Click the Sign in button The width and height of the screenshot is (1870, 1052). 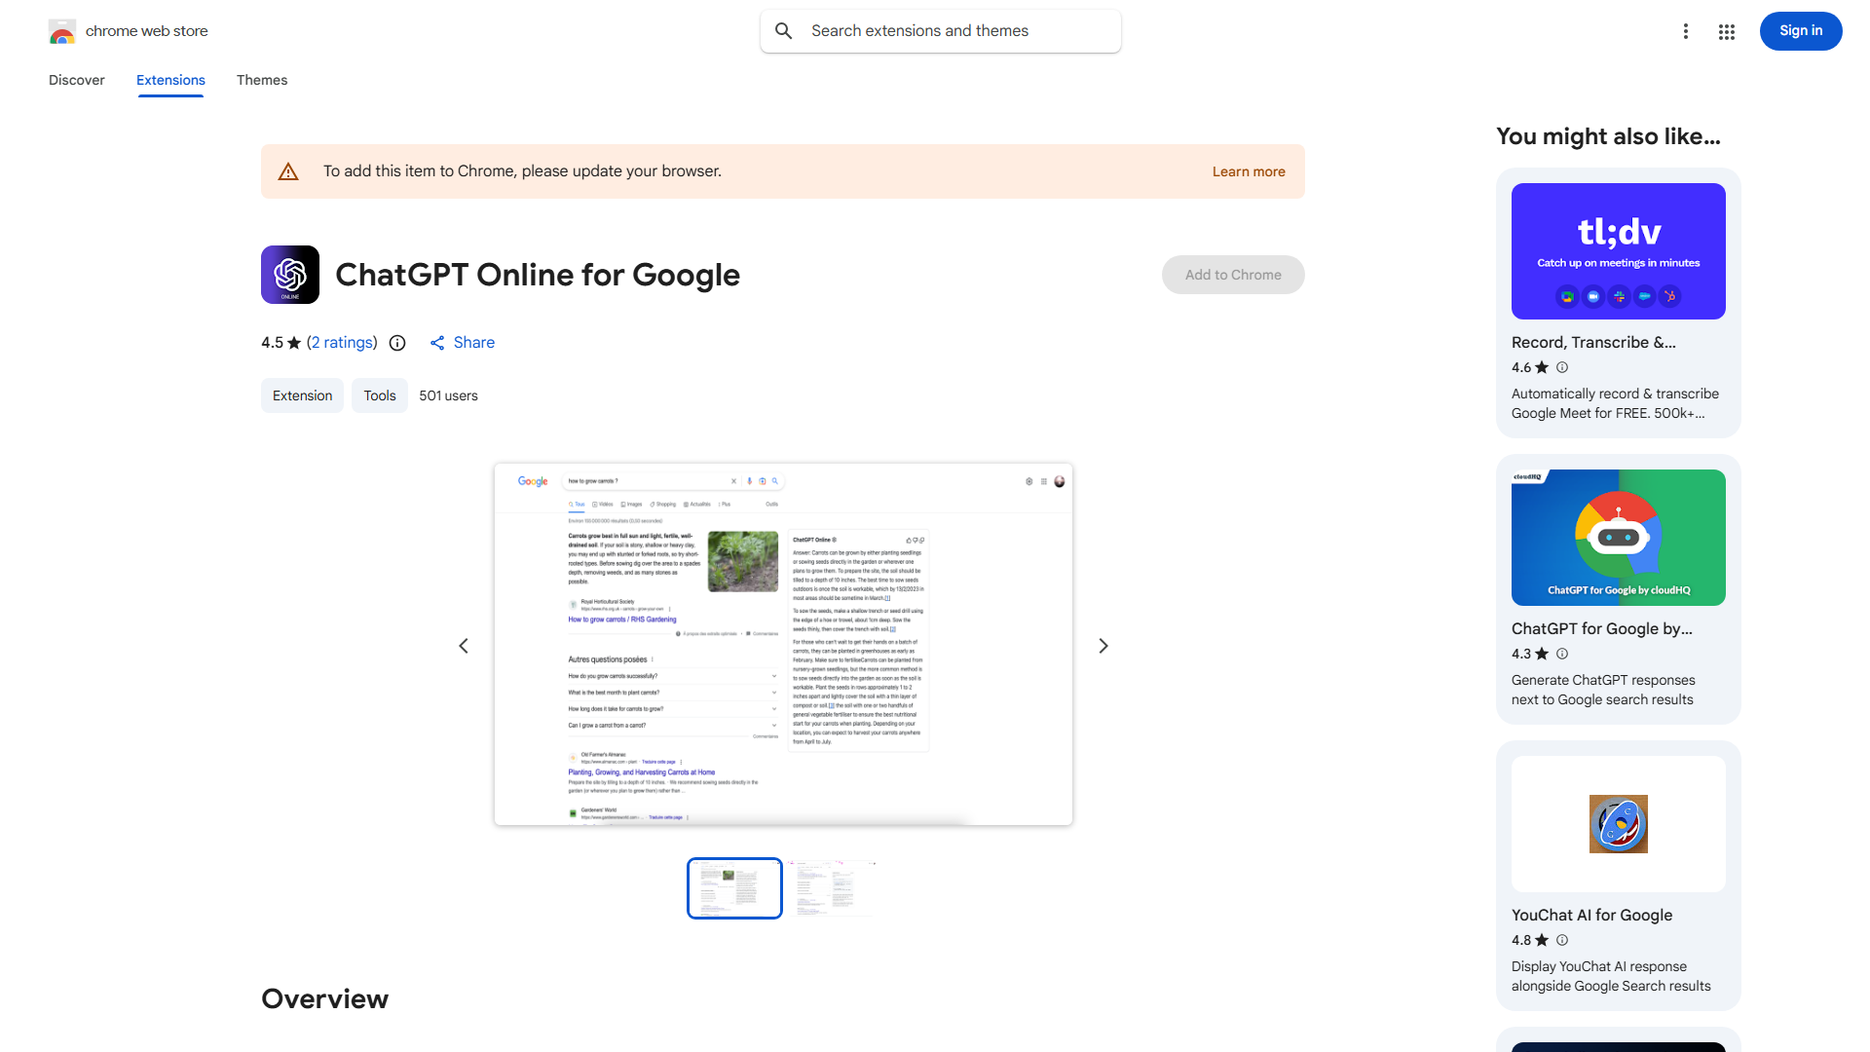(1800, 30)
